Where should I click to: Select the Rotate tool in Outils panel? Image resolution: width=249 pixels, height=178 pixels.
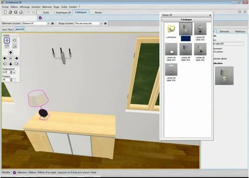(x=14, y=40)
